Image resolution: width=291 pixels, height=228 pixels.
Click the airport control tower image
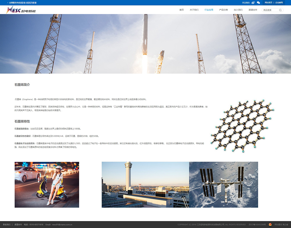(145, 185)
